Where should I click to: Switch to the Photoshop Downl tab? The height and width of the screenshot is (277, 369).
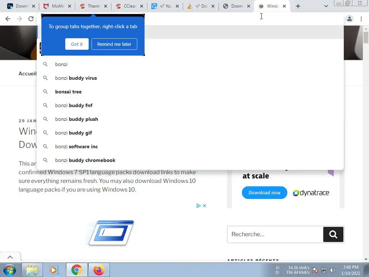tap(18, 6)
